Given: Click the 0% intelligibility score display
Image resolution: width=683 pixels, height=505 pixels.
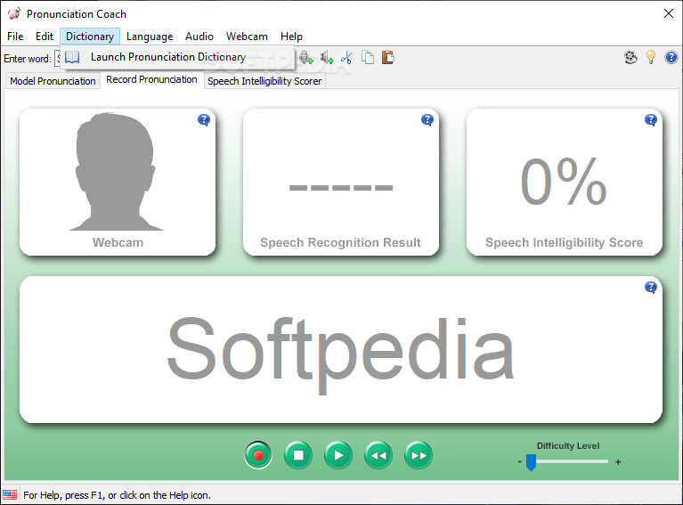Looking at the screenshot, I should (x=564, y=182).
